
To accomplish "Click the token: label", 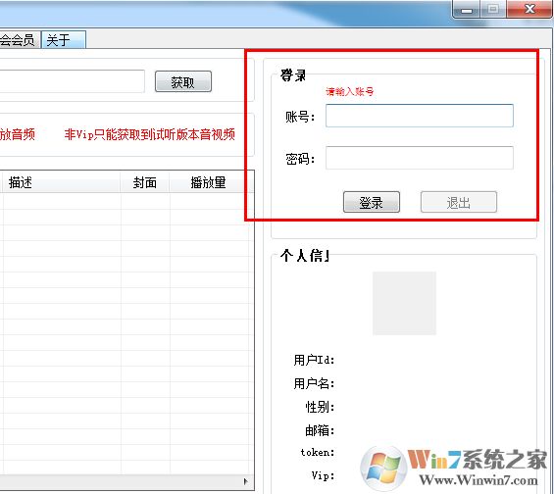I will [318, 452].
